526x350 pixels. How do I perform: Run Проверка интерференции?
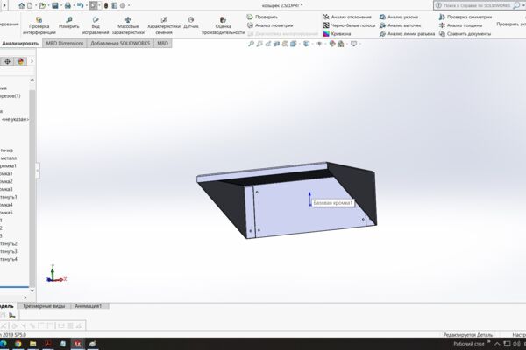(x=39, y=25)
